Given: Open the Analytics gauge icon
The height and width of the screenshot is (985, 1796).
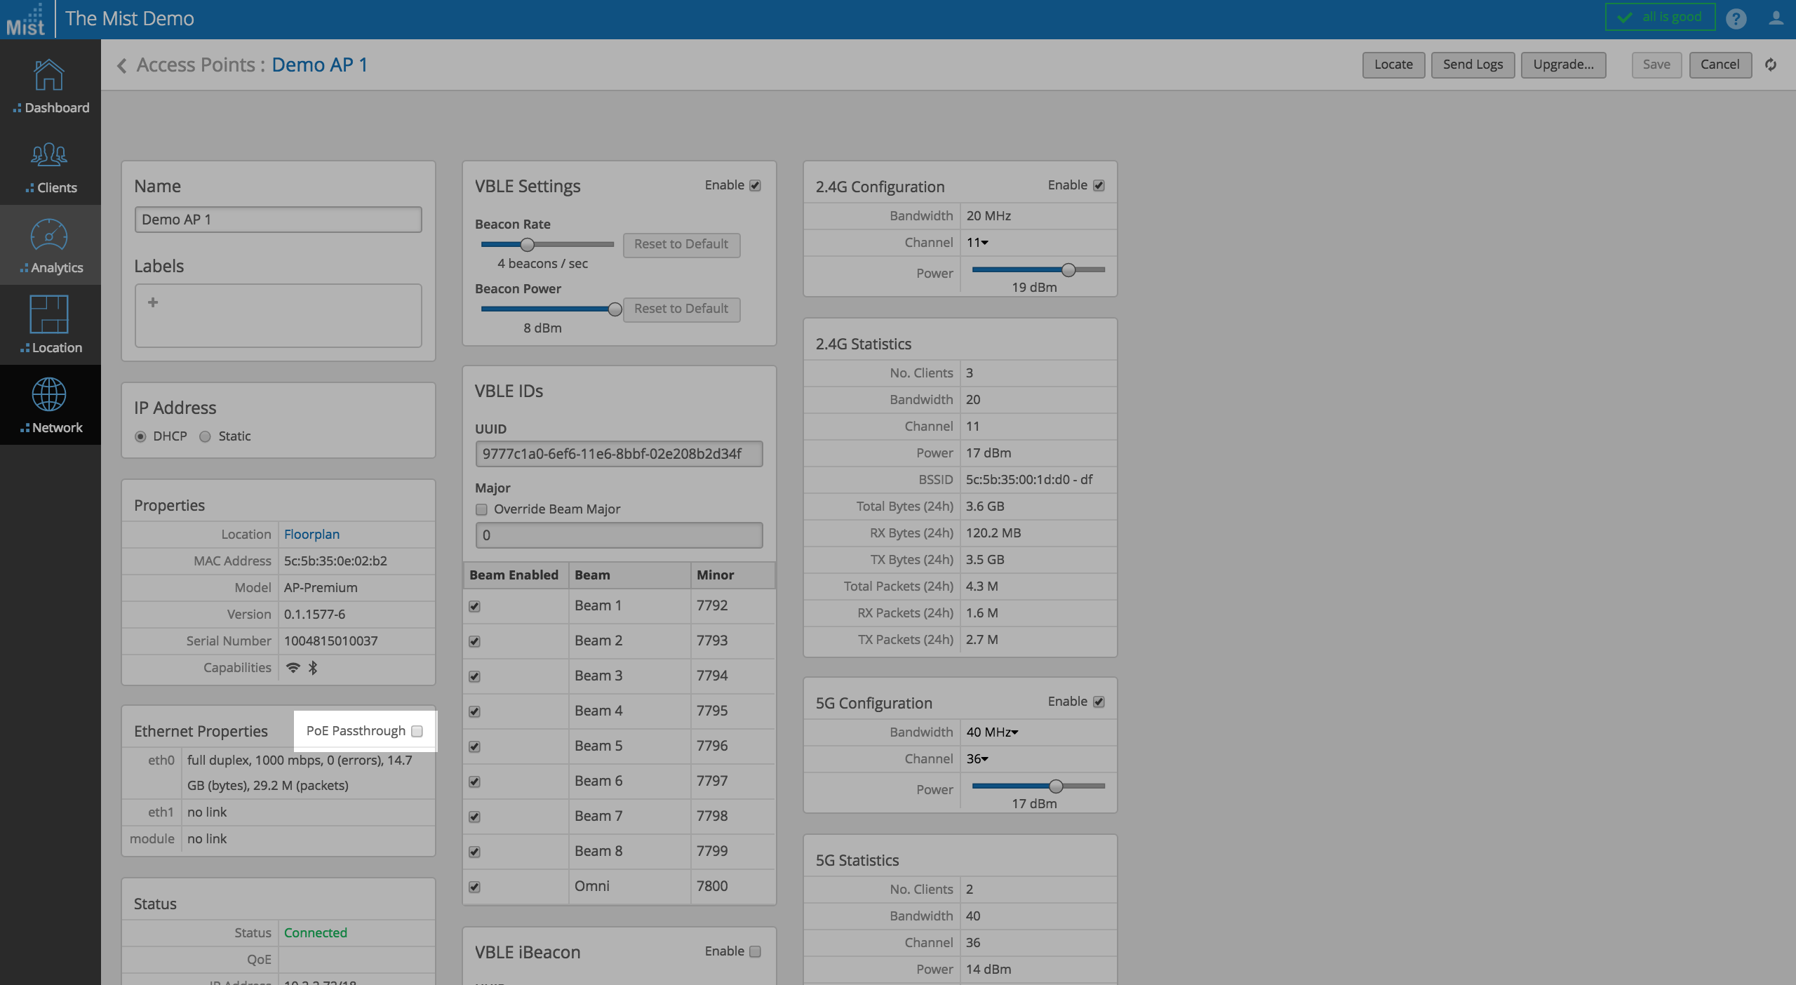Looking at the screenshot, I should click(x=49, y=236).
